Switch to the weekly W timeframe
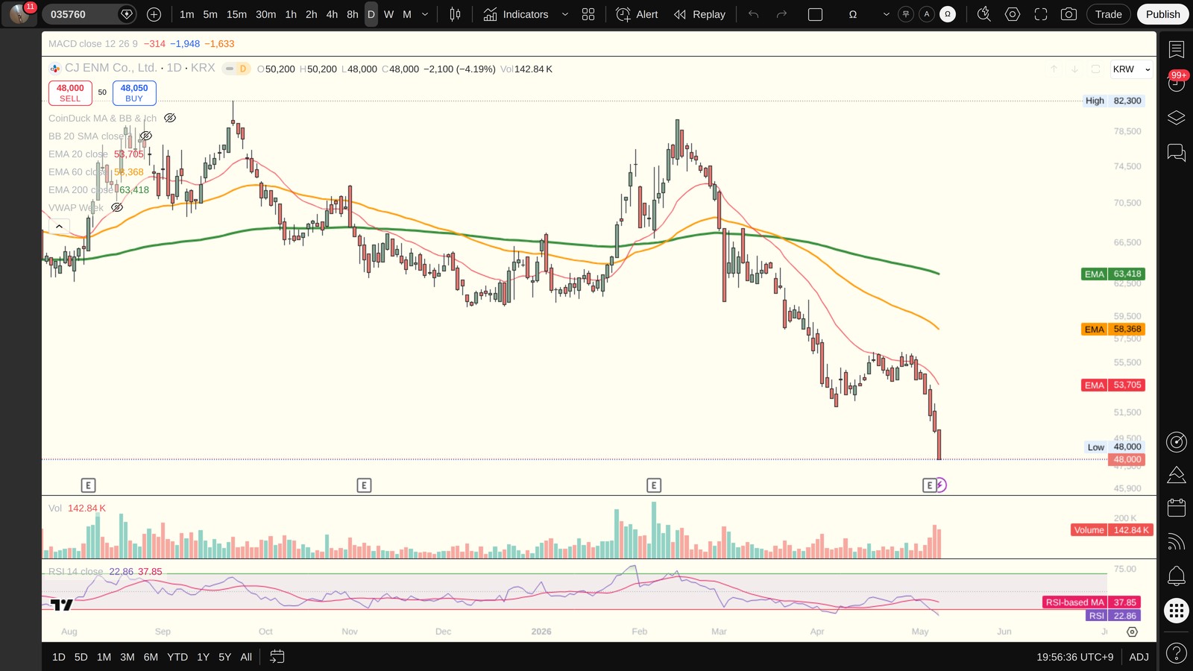The height and width of the screenshot is (671, 1193). click(x=388, y=14)
